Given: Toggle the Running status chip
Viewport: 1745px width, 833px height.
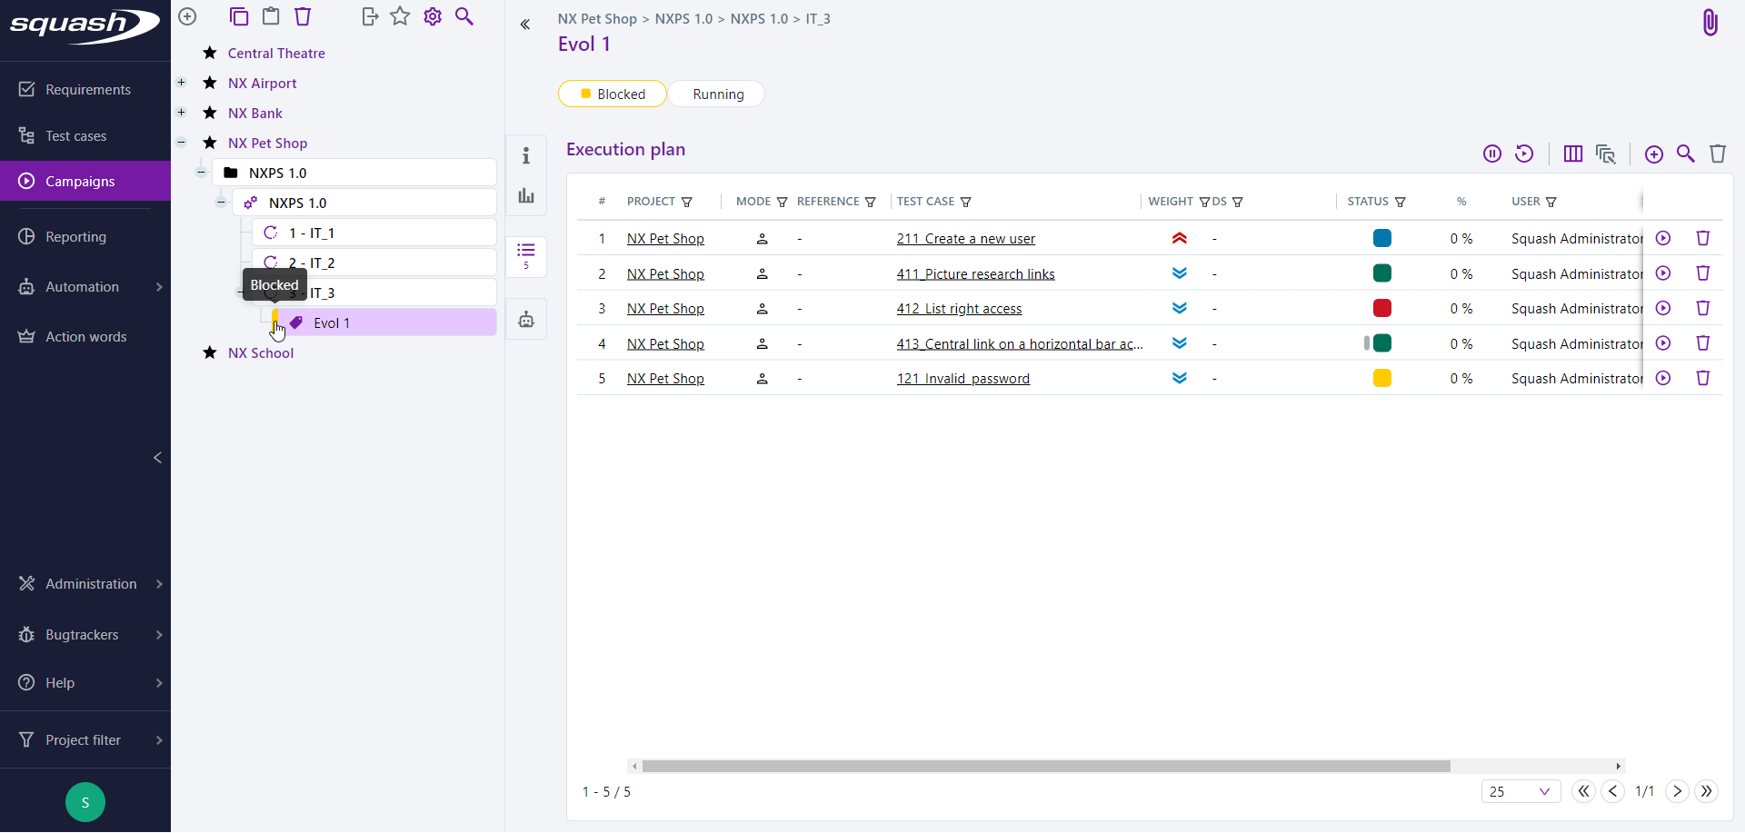Looking at the screenshot, I should (x=717, y=94).
